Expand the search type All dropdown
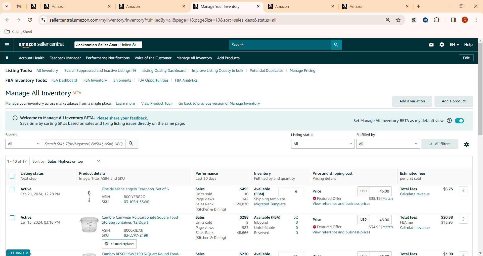The height and width of the screenshot is (256, 483). tap(24, 144)
